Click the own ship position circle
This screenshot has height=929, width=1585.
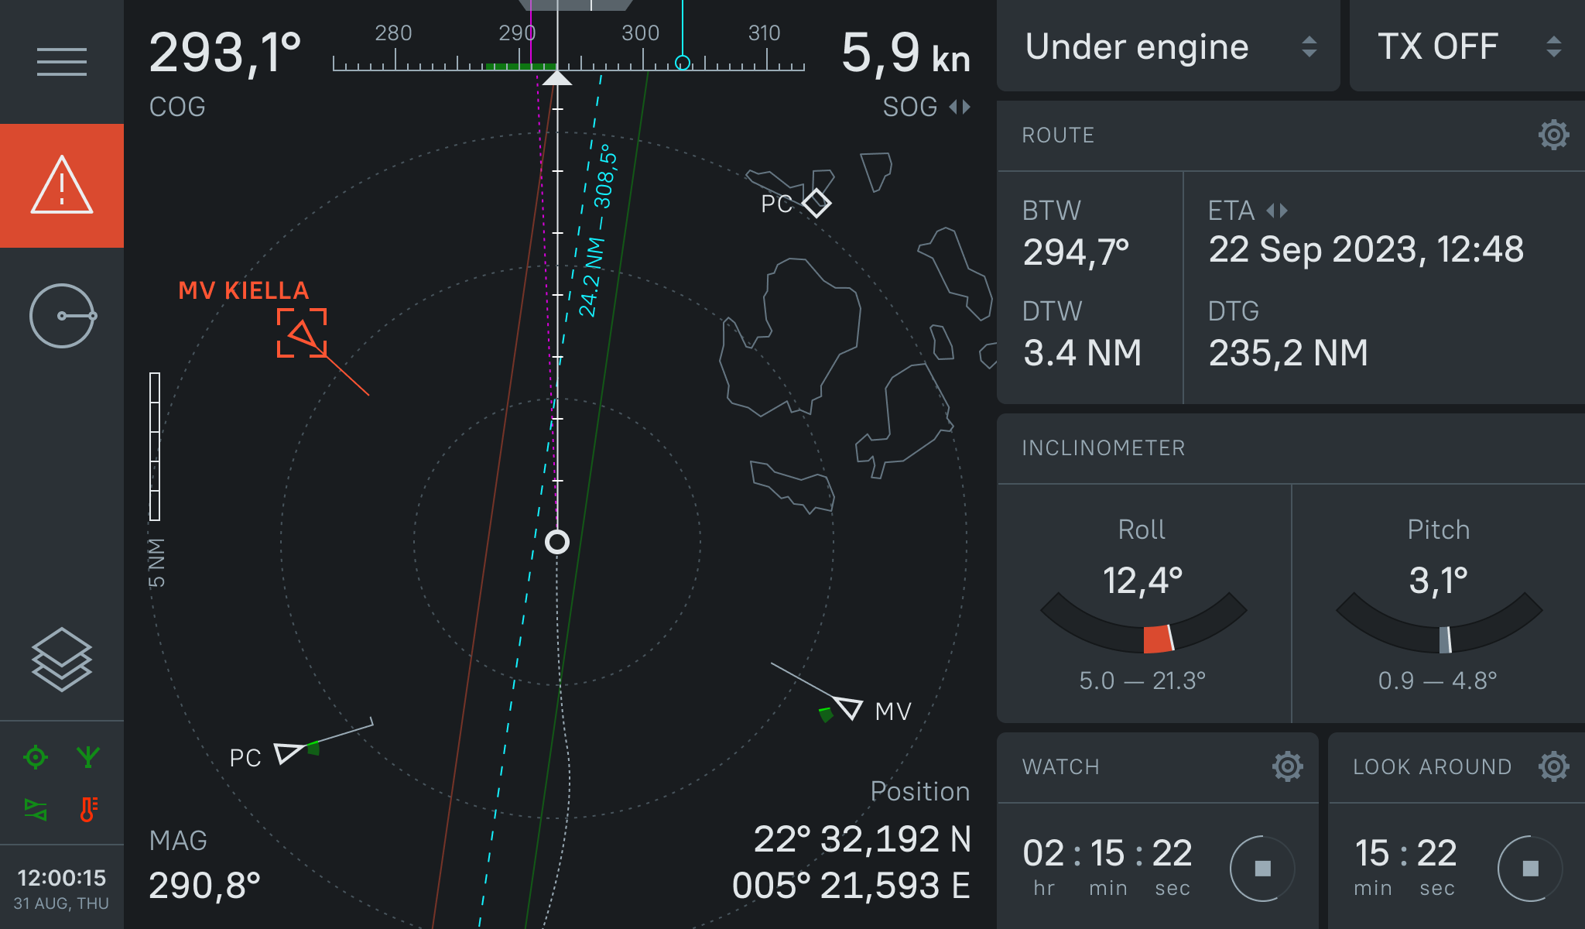pos(556,542)
